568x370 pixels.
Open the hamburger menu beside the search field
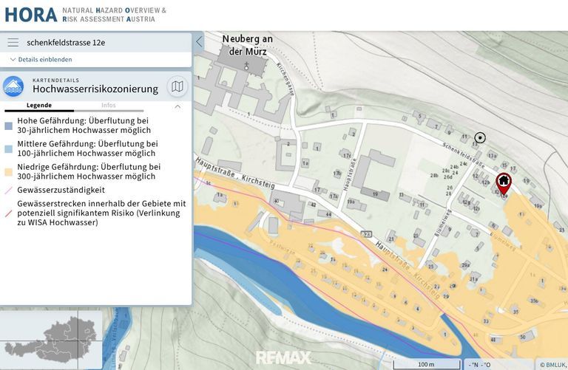click(13, 42)
